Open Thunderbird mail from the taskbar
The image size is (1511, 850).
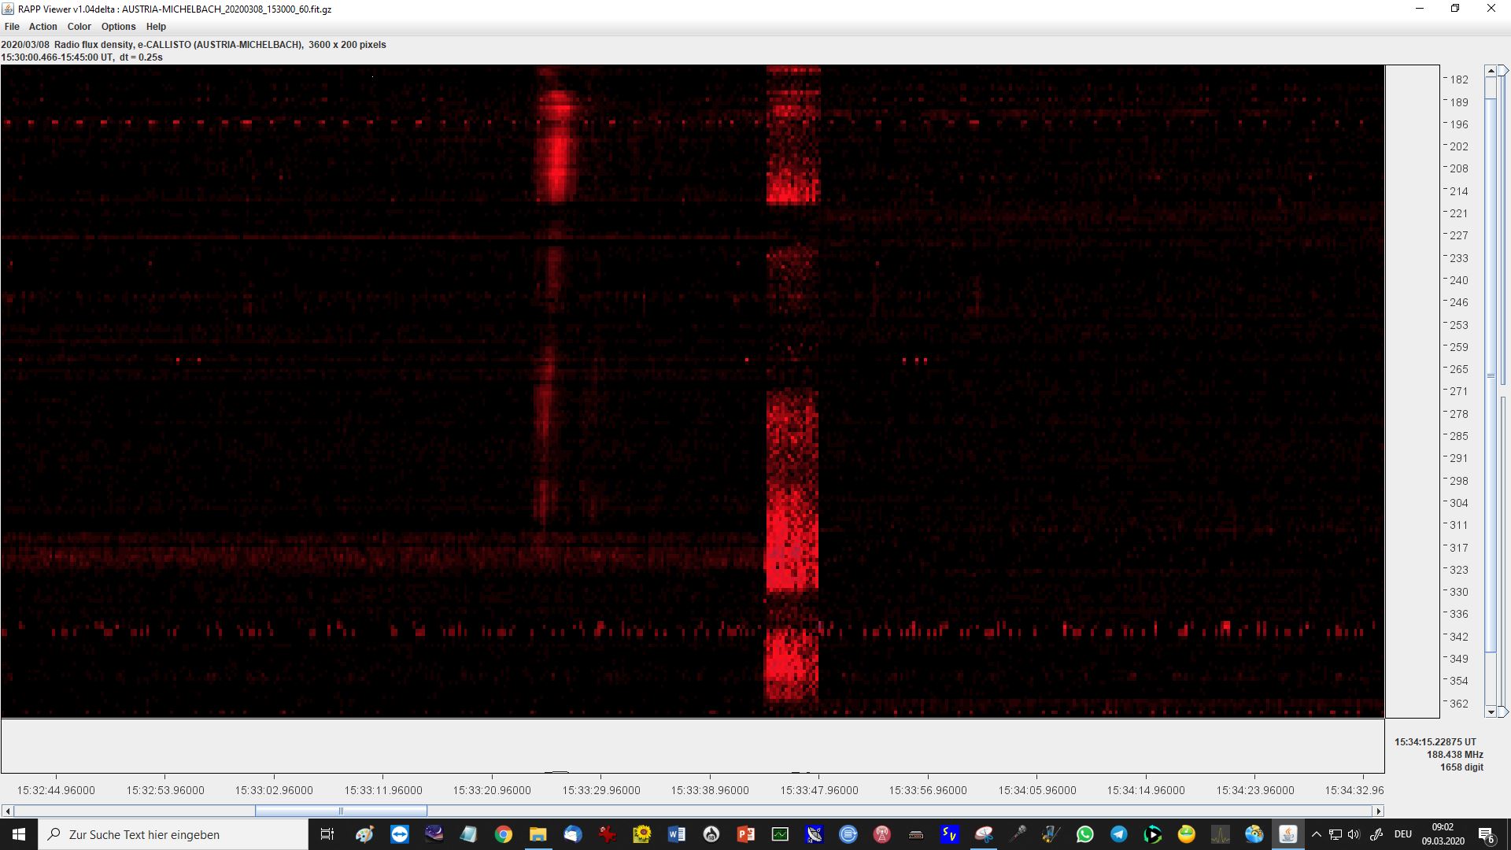pyautogui.click(x=573, y=834)
